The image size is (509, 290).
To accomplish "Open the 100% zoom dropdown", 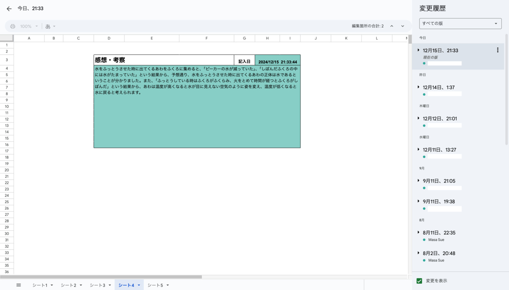I will (x=29, y=26).
